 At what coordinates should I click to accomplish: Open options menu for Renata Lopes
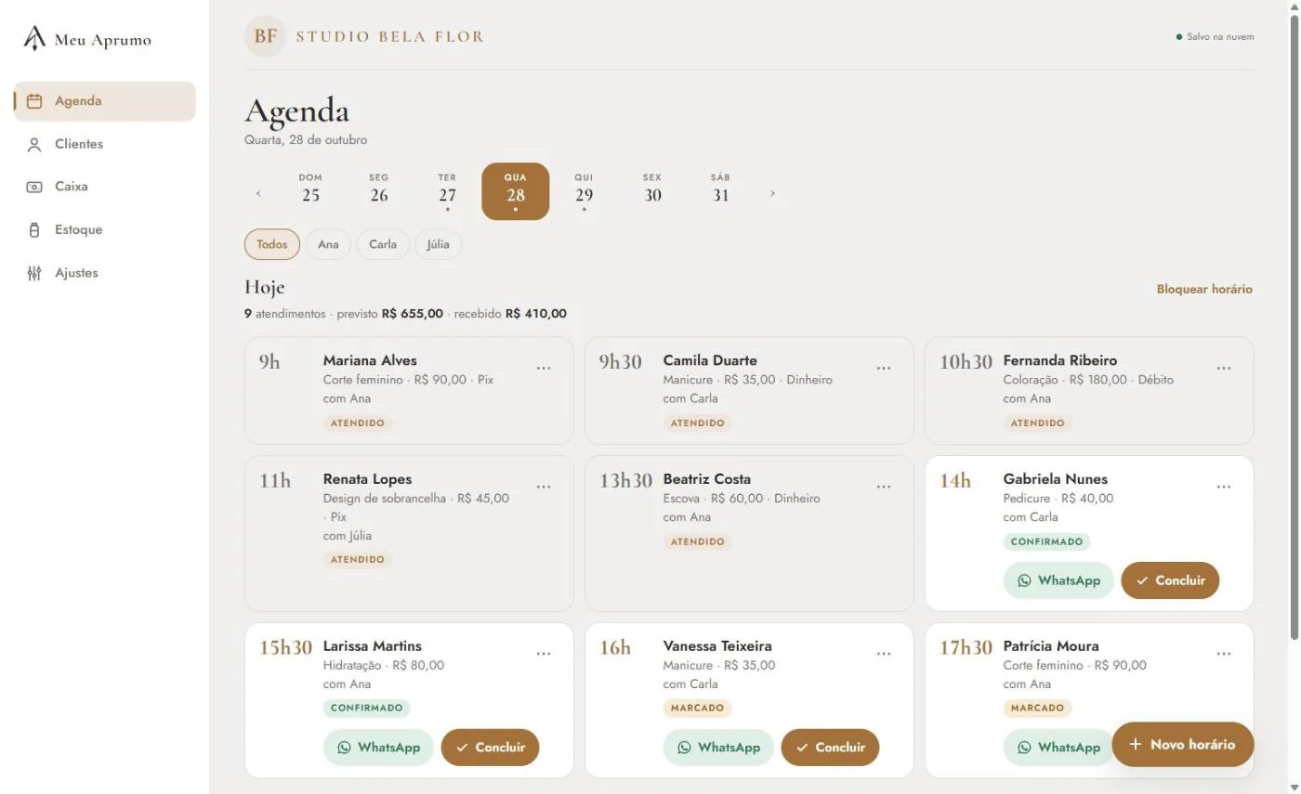(x=544, y=488)
